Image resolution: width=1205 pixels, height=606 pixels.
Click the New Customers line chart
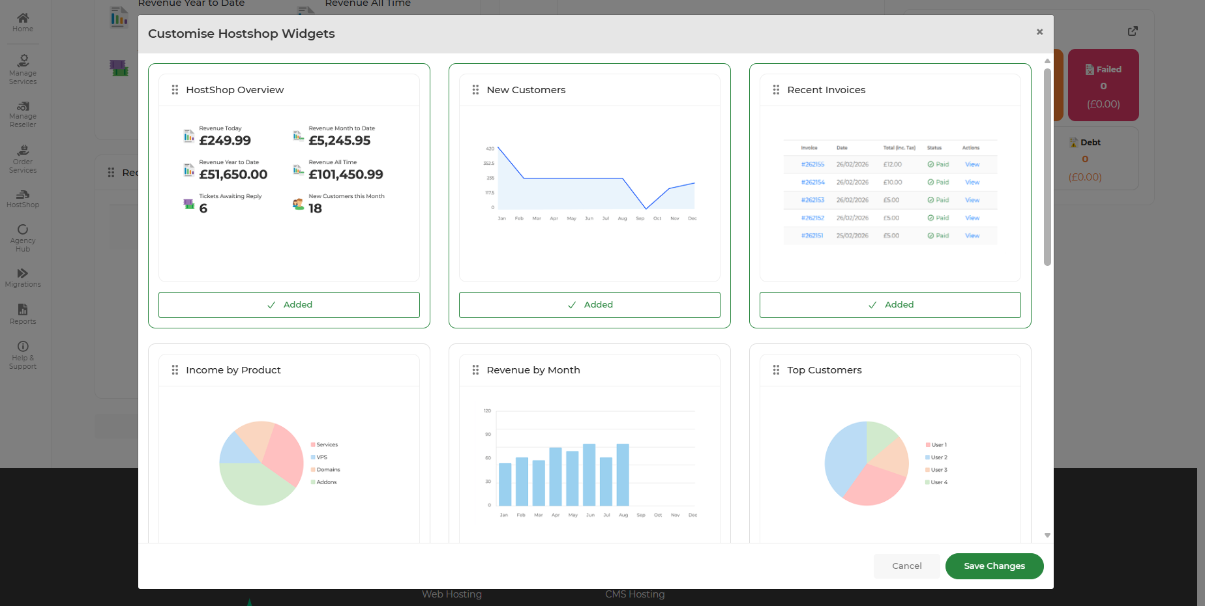(x=590, y=184)
